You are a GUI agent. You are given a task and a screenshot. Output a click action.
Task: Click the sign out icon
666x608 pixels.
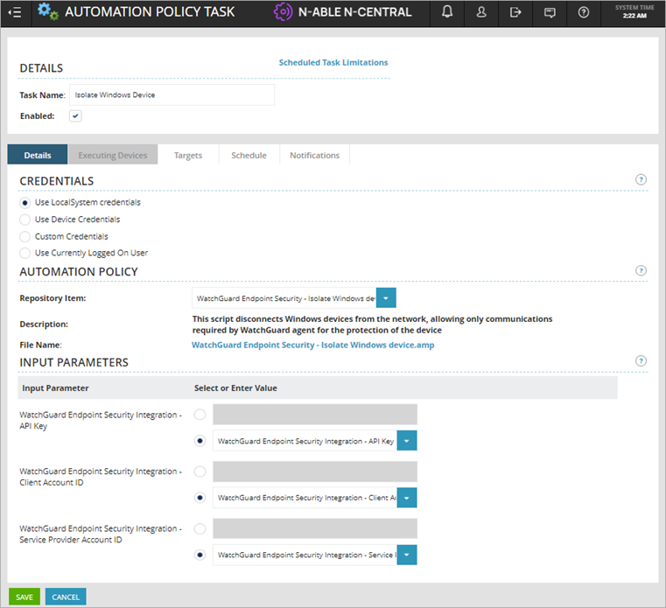(515, 13)
